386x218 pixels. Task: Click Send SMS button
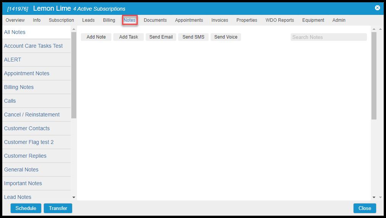click(193, 37)
